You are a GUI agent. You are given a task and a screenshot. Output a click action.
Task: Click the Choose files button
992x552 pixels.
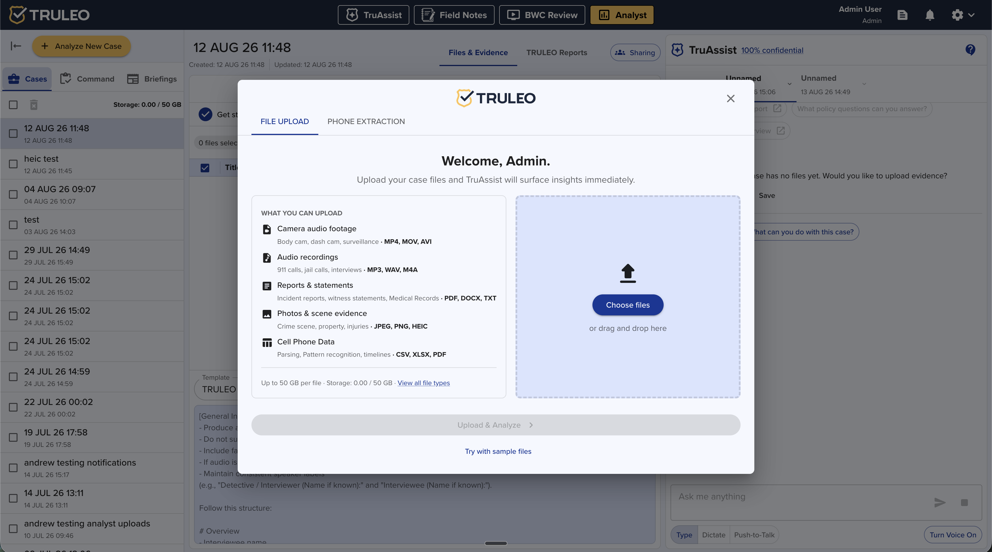628,305
